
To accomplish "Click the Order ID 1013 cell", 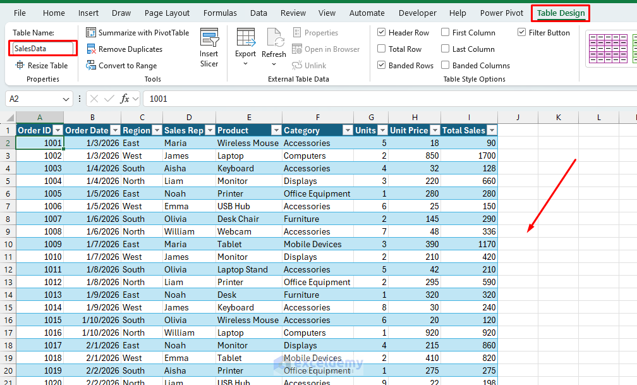I will tap(39, 295).
